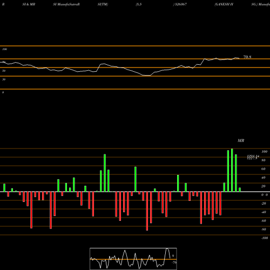Click the RSI left axis label 100

[x=4, y=49]
